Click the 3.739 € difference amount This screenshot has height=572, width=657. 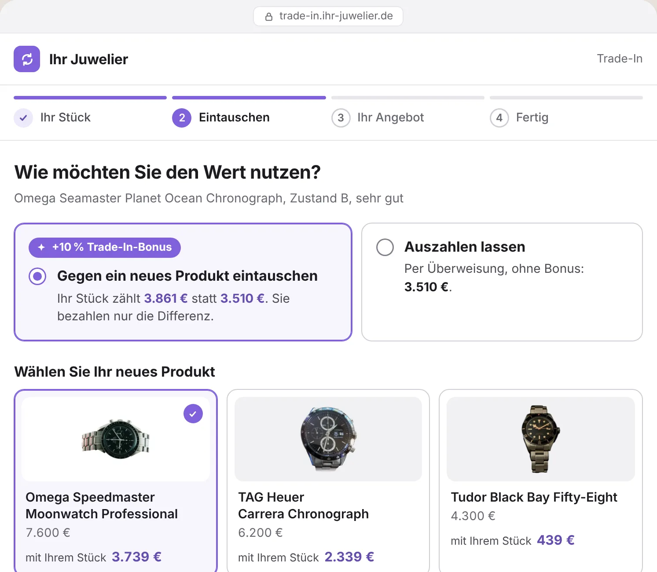pos(136,557)
